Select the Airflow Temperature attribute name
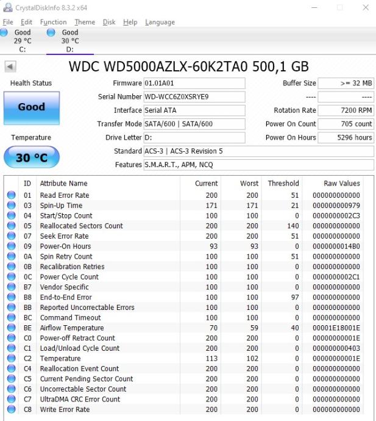The image size is (376, 421). pyautogui.click(x=72, y=328)
